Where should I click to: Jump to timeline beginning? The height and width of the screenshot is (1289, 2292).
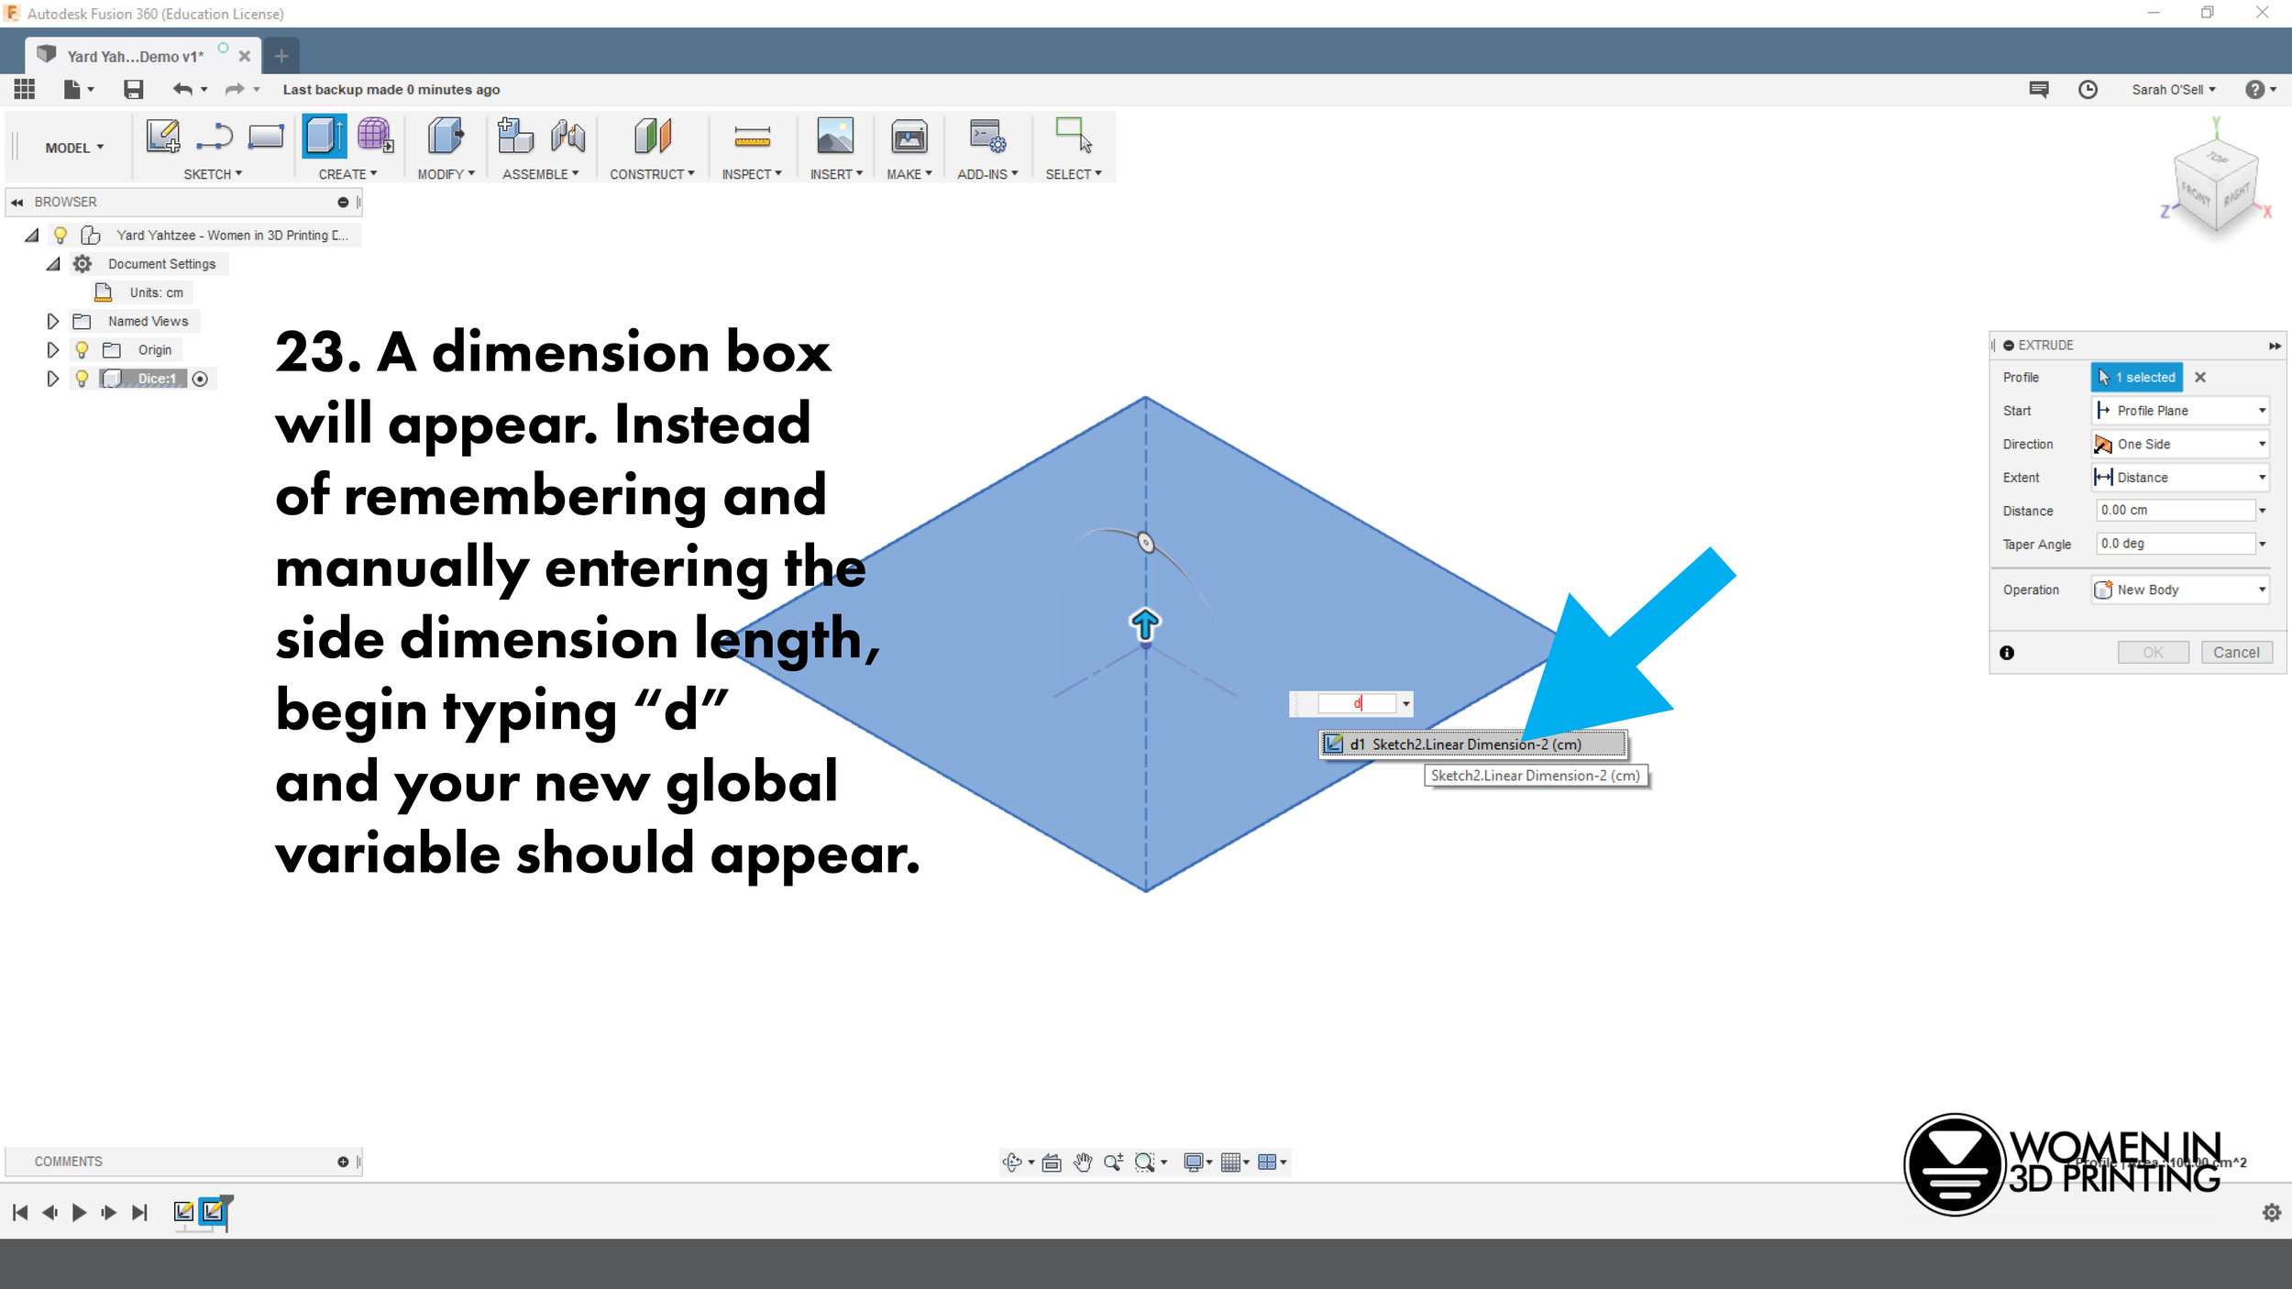(20, 1213)
